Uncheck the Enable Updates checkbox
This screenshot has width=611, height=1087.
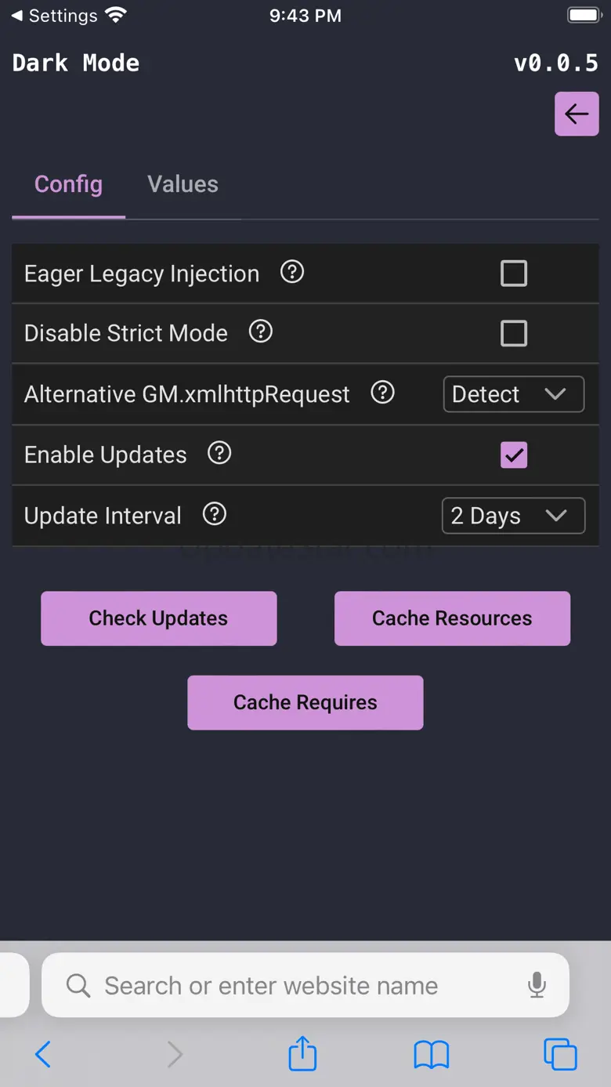(x=514, y=455)
